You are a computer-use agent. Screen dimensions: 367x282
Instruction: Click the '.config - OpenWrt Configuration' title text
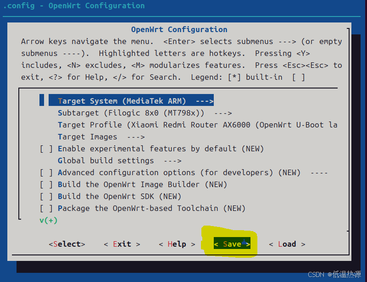click(73, 6)
